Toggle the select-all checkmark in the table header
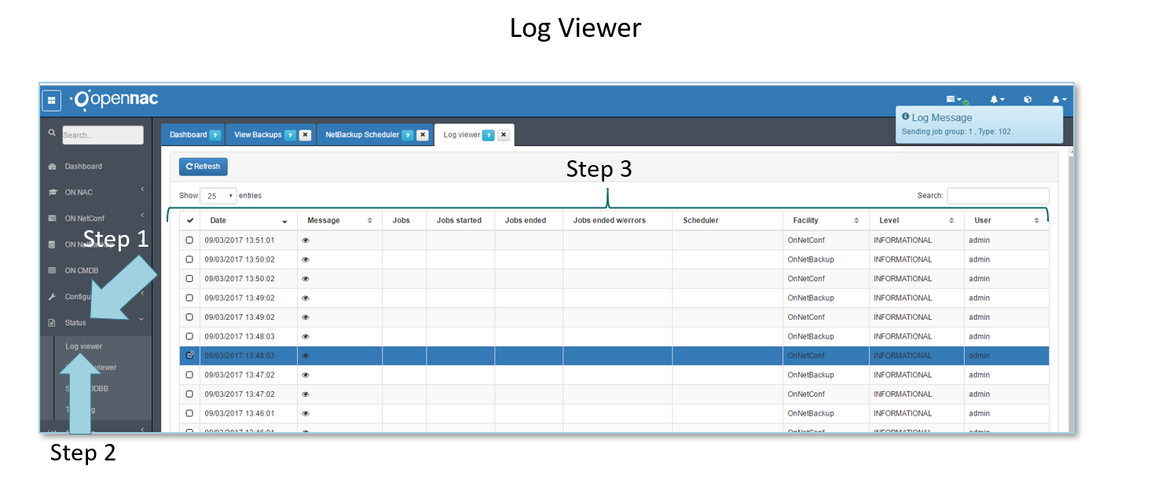The height and width of the screenshot is (484, 1151). pos(189,221)
